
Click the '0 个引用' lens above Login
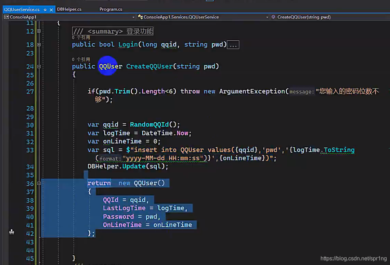coord(81,38)
